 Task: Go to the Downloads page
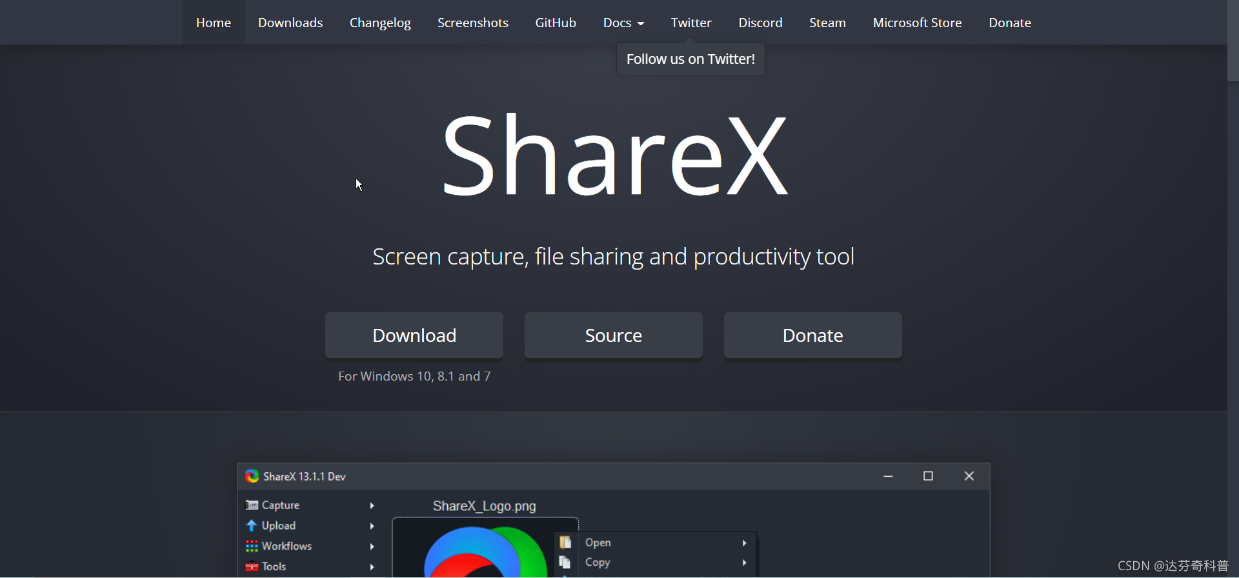(290, 23)
